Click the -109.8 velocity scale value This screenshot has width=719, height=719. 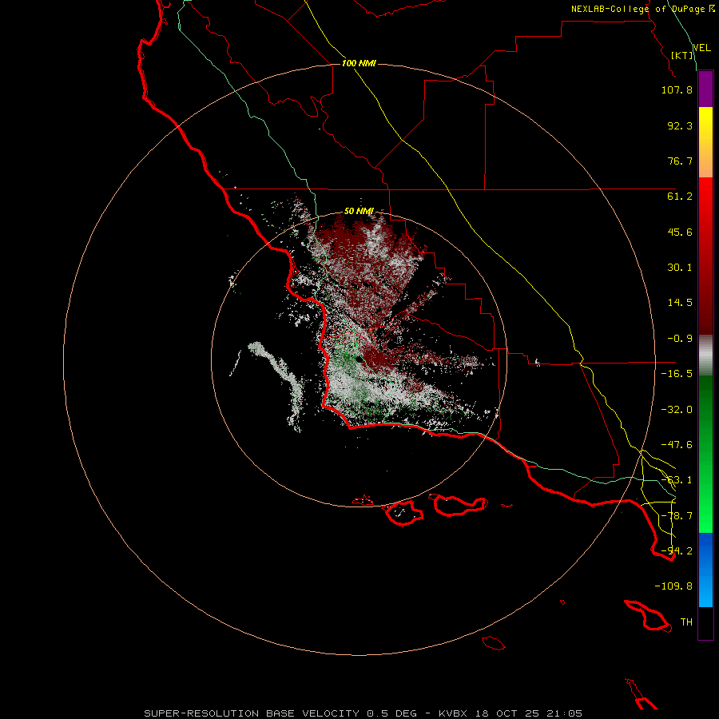tap(673, 586)
